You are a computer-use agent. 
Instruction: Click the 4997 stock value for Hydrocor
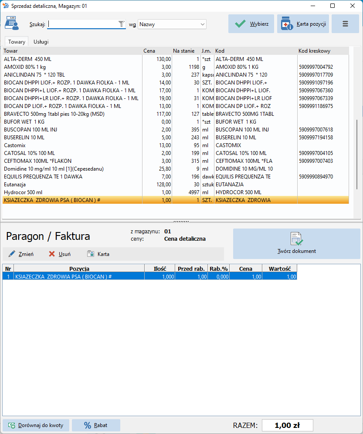pyautogui.click(x=193, y=192)
